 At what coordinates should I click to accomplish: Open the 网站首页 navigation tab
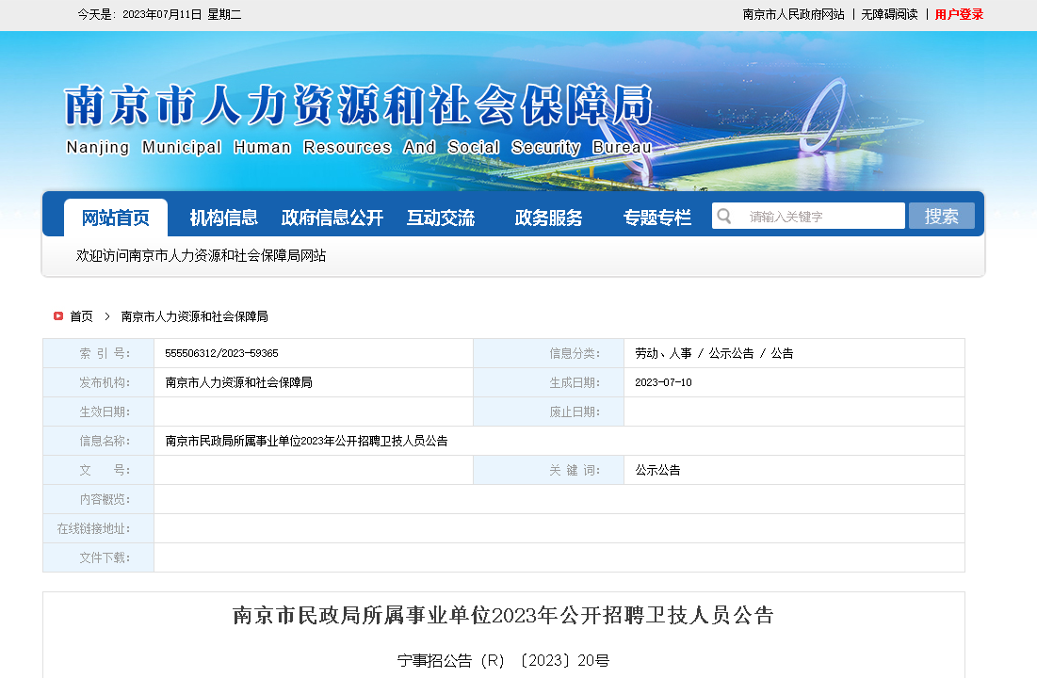(x=116, y=218)
